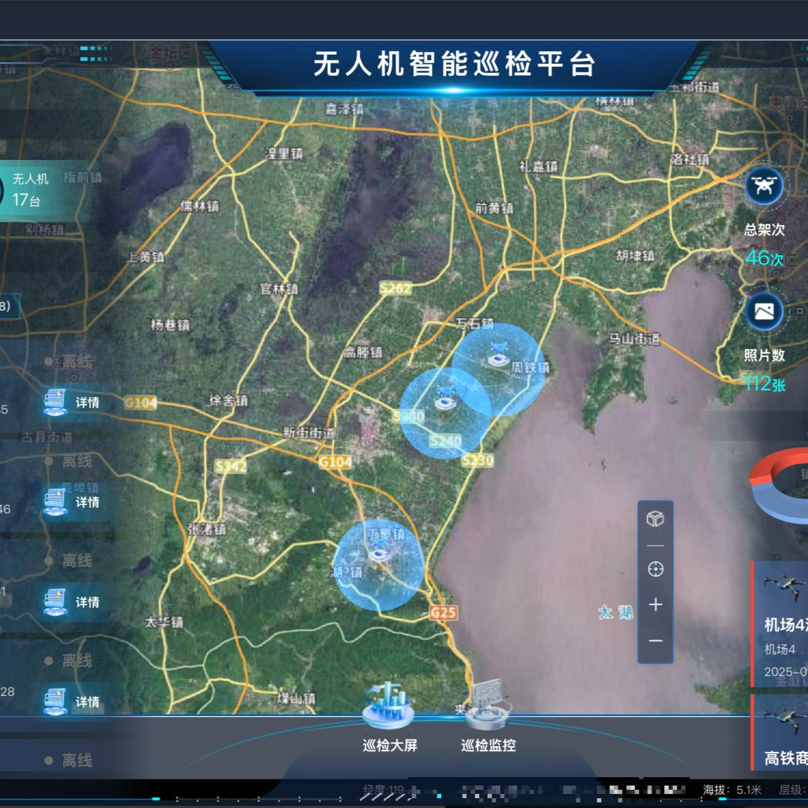Select the middle drone station near S240
Screen dimensions: 808x808
[x=445, y=397]
